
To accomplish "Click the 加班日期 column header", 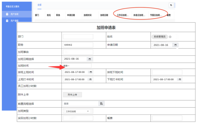I will pyautogui.click(x=104, y=15).
